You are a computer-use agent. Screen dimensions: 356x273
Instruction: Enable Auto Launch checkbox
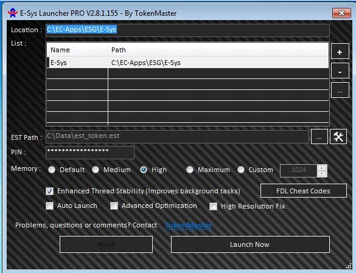click(x=49, y=206)
